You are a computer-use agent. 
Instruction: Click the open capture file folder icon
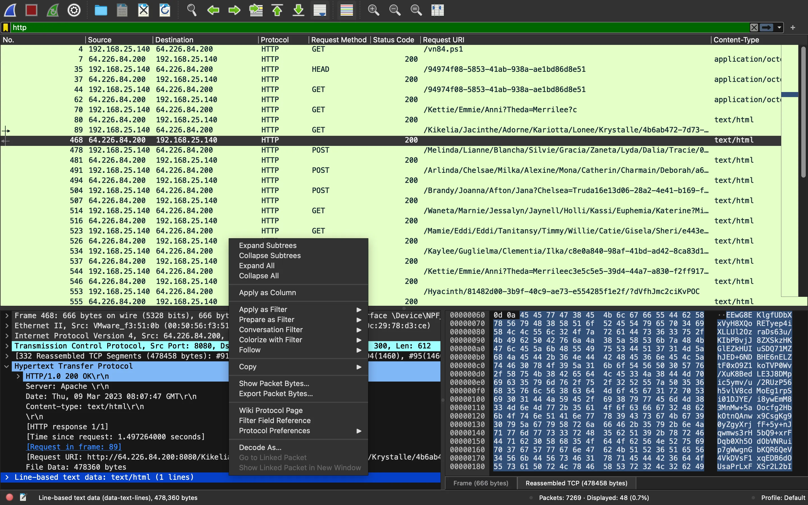click(x=101, y=10)
